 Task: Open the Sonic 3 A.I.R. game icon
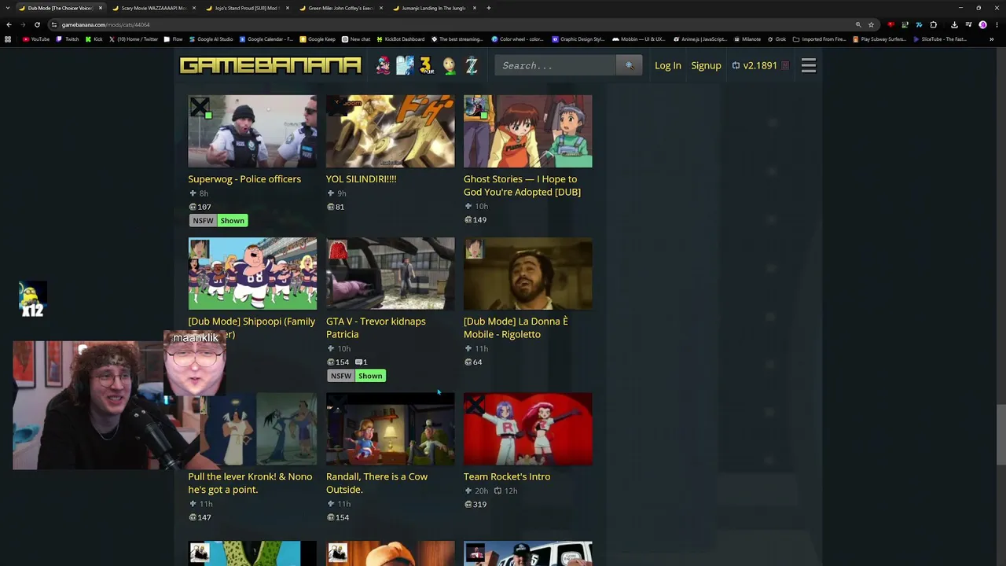[427, 65]
